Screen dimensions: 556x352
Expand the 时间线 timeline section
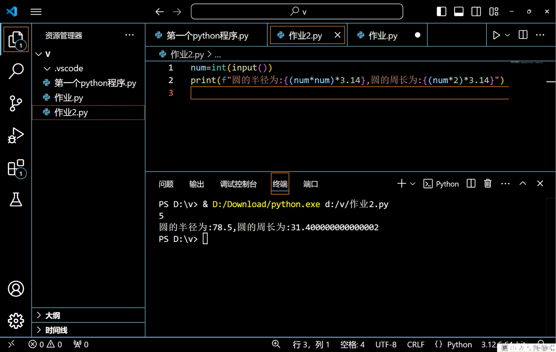[x=89, y=330]
